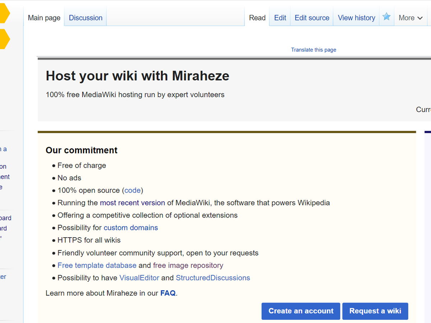This screenshot has height=323, width=431.
Task: Follow the most recent version link
Action: [x=132, y=203]
